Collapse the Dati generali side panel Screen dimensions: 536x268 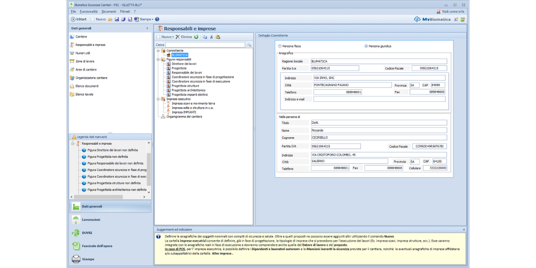click(147, 28)
